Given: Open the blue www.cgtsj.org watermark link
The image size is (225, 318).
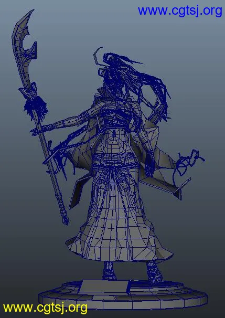Looking at the screenshot, I should pos(180,11).
